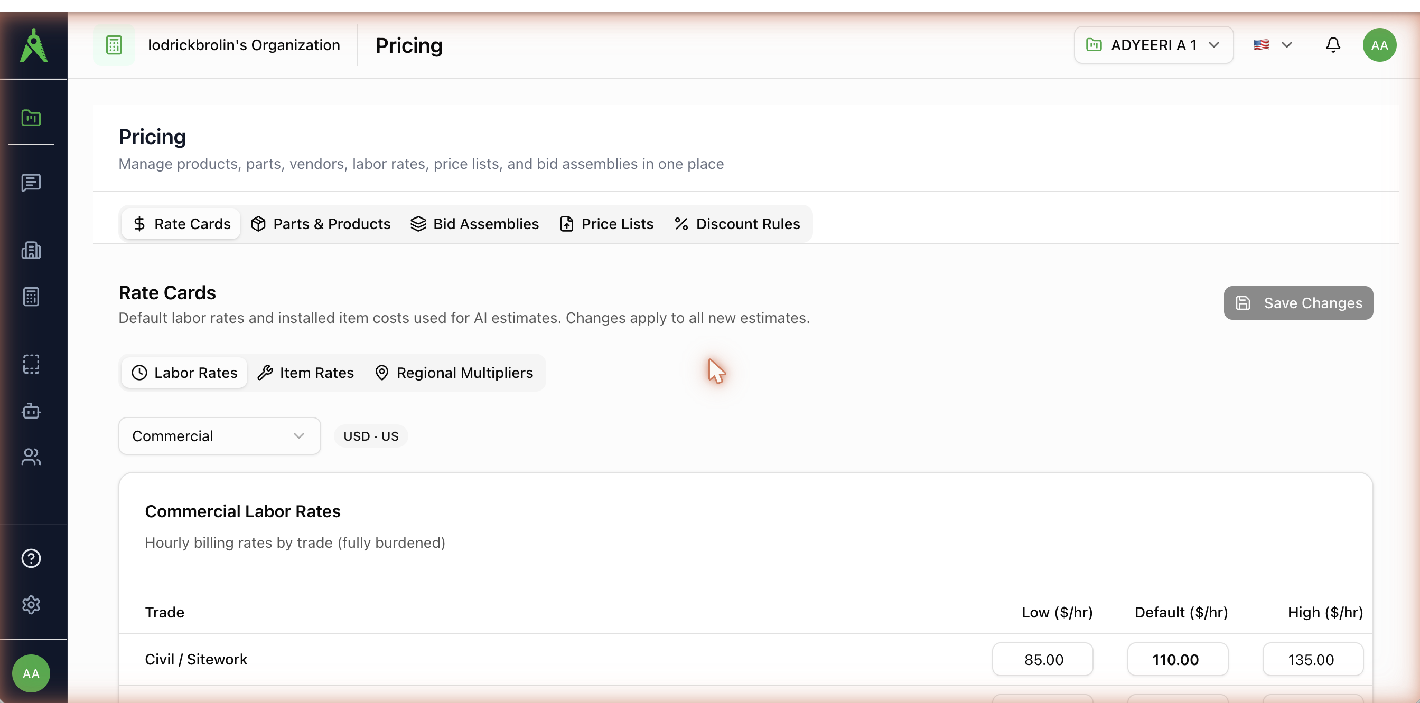This screenshot has width=1420, height=703.
Task: Switch to the Bid Assemblies tab
Action: [x=474, y=224]
